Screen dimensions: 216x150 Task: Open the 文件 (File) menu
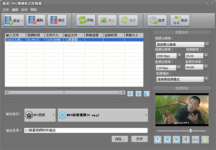pyautogui.click(x=6, y=10)
